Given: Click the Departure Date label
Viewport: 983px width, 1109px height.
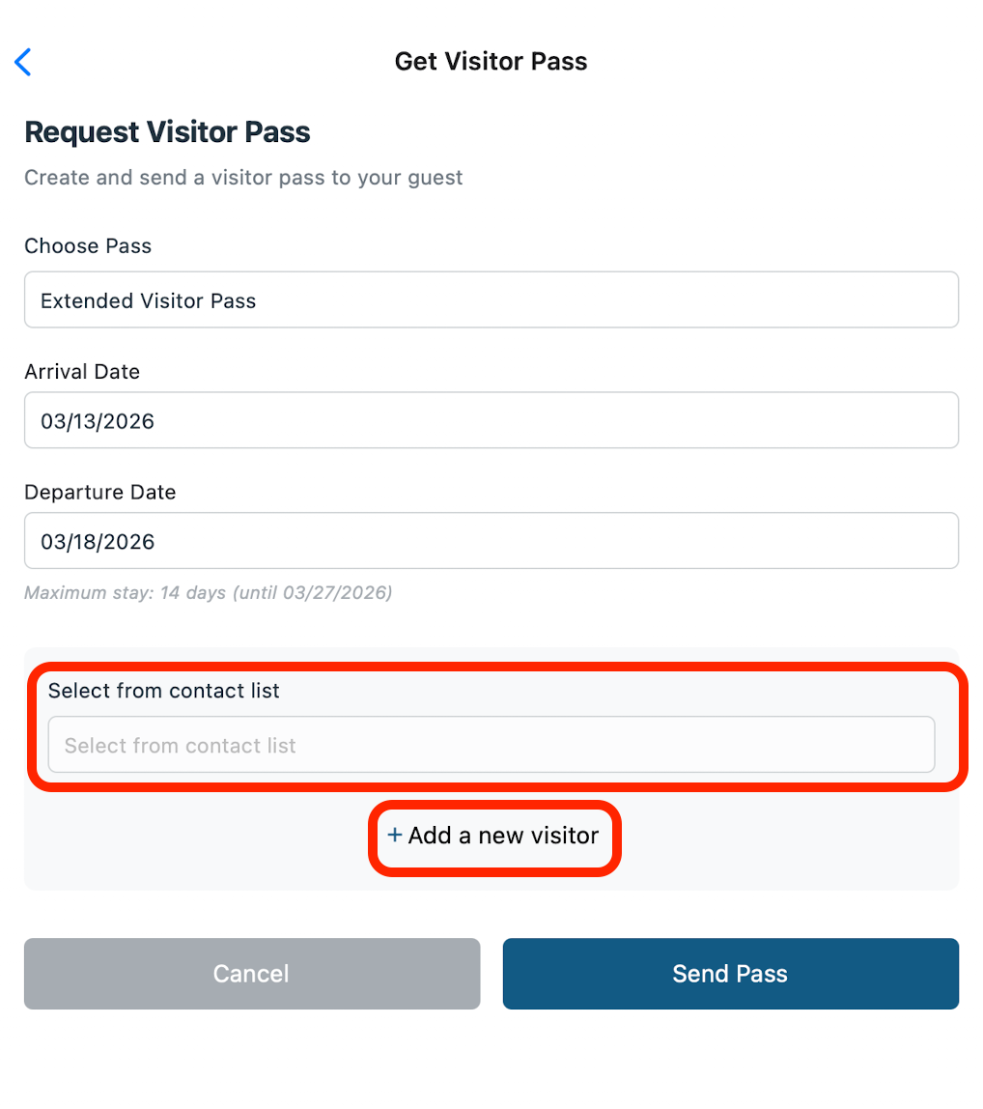Looking at the screenshot, I should click(100, 493).
